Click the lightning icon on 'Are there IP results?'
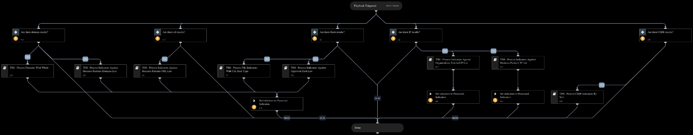The height and width of the screenshot is (135, 693). coord(393,38)
